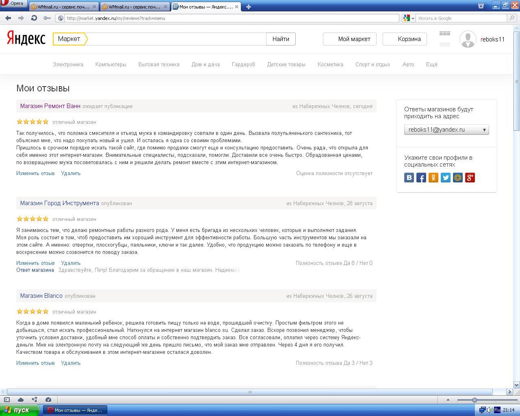Open the Магазин Ремонт Ванн link
Screen dimensions: 520x416
50,106
